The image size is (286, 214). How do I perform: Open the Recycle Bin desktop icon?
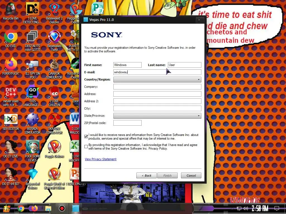click(x=11, y=11)
